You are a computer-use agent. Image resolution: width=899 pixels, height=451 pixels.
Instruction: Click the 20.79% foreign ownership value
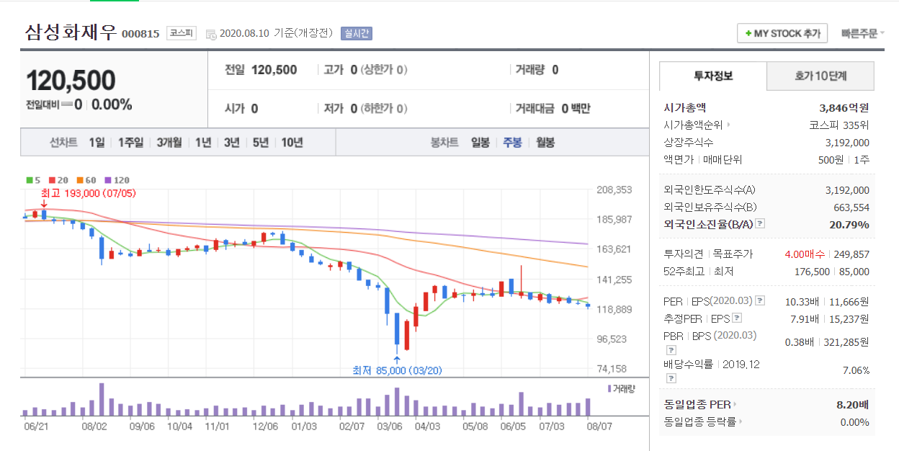[x=849, y=224]
